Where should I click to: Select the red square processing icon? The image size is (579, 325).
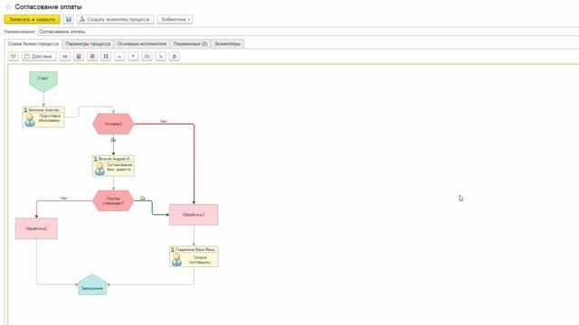point(92,56)
